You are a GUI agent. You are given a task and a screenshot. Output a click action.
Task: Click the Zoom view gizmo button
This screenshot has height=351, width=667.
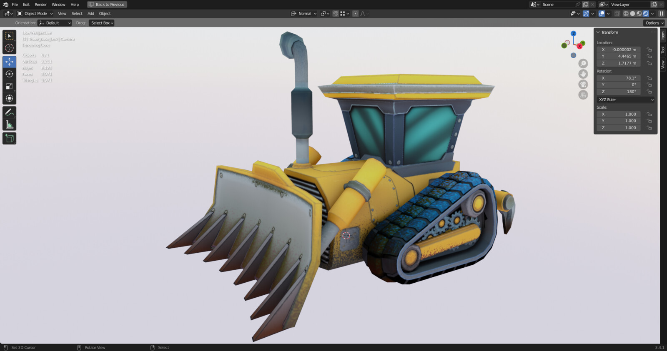click(583, 63)
